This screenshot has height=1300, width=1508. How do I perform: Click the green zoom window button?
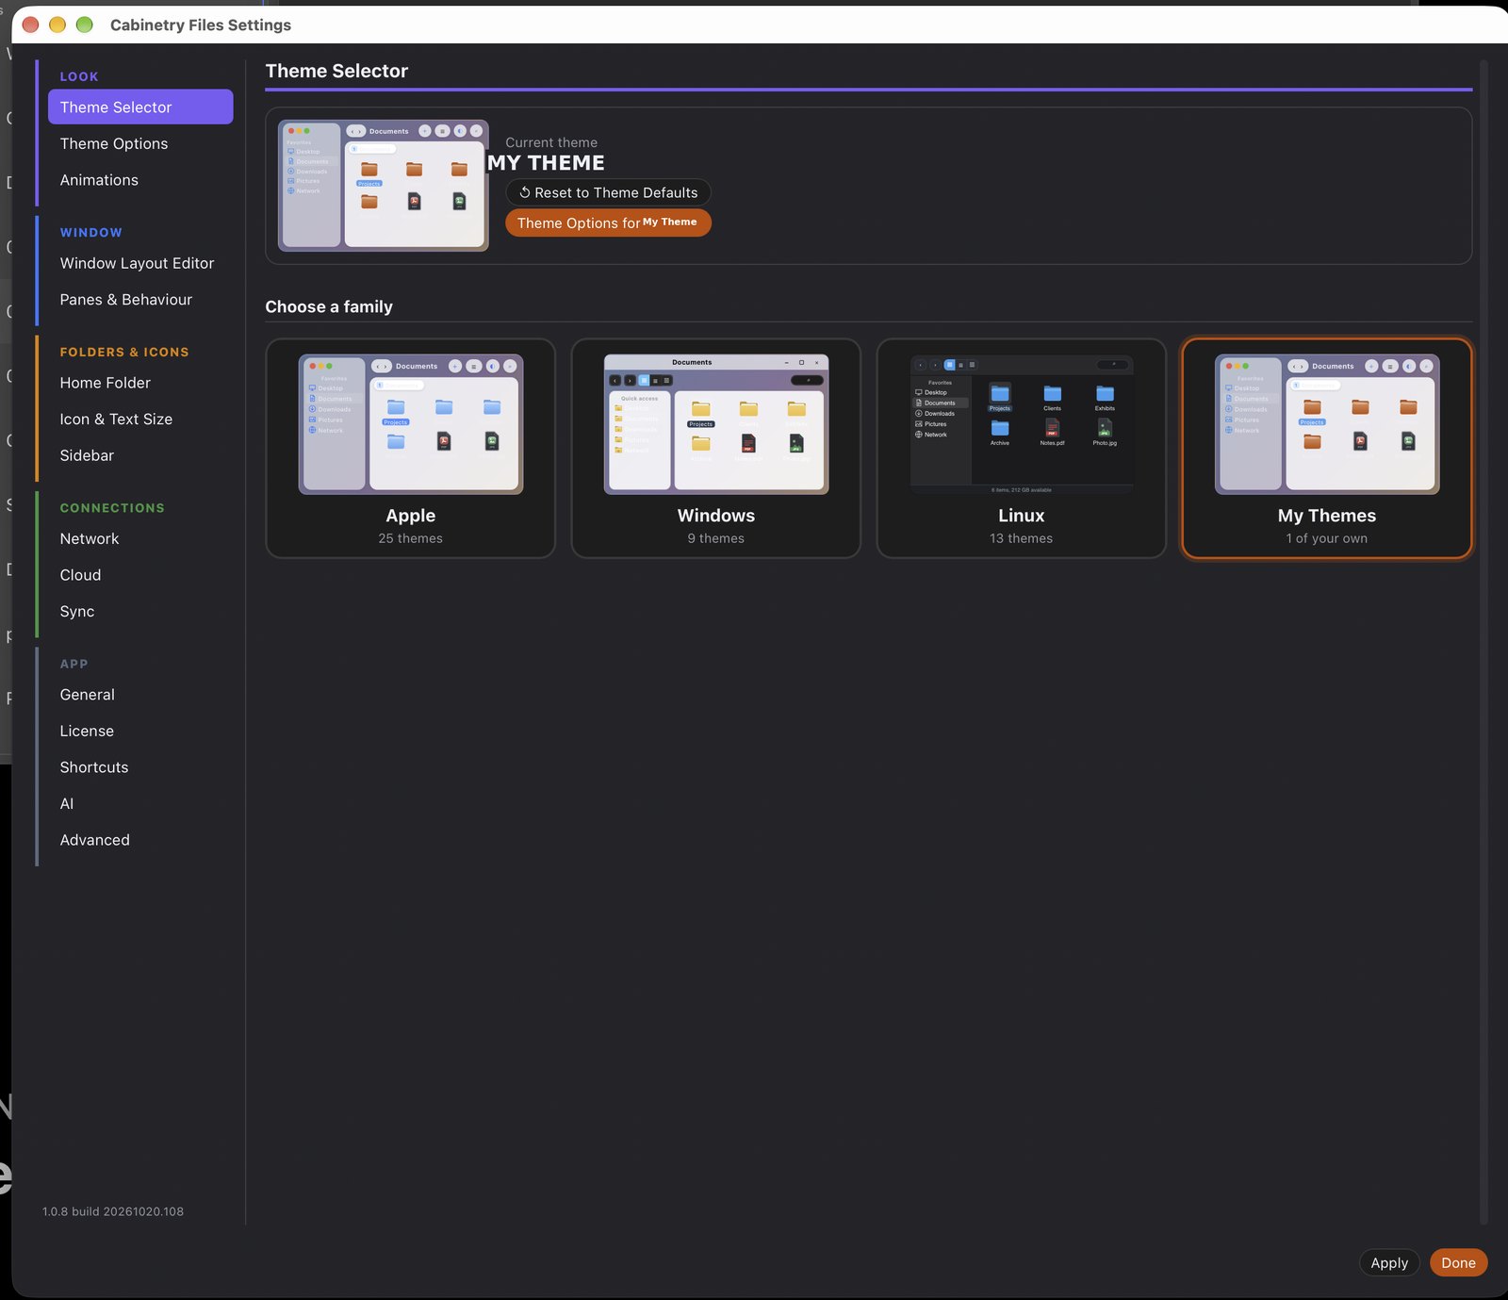[84, 25]
